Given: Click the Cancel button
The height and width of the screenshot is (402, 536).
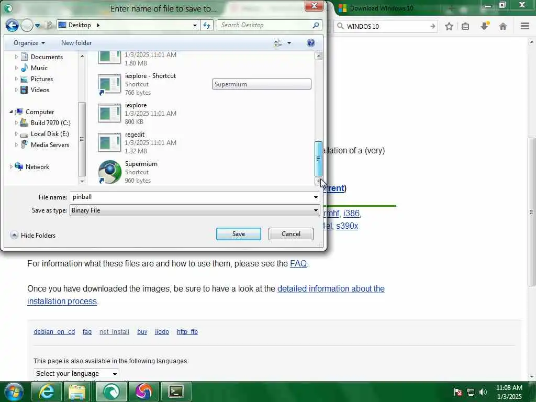Looking at the screenshot, I should (291, 234).
